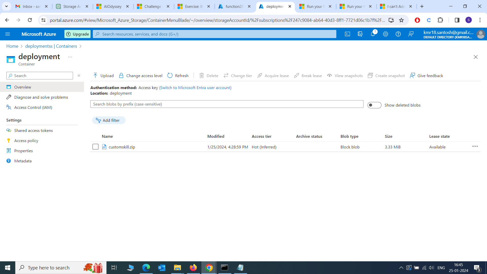Collapse the left navigation pane chevron
This screenshot has width=487, height=274.
[x=79, y=76]
